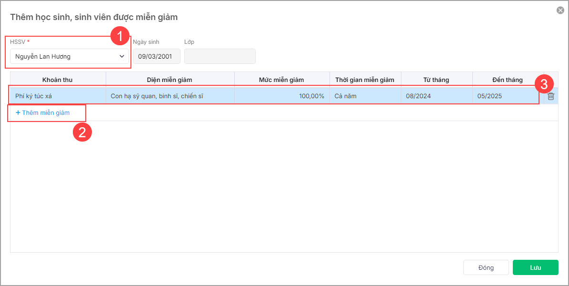The width and height of the screenshot is (569, 286).
Task: Click the Đóng button
Action: click(486, 267)
